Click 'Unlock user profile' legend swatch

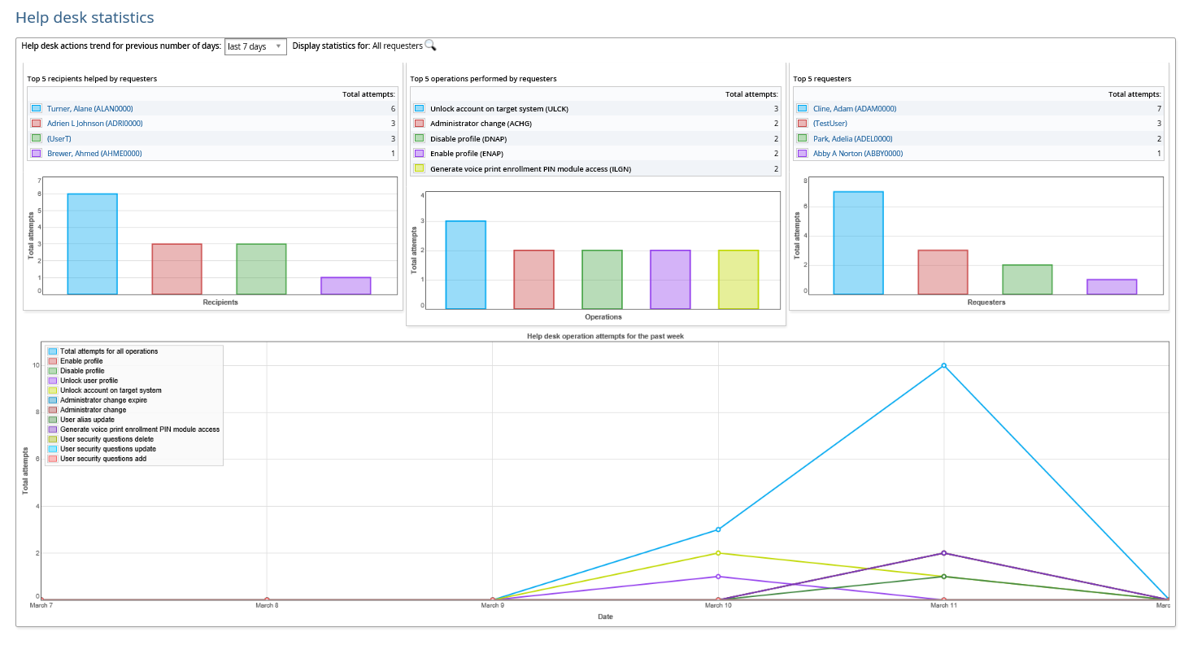click(53, 381)
